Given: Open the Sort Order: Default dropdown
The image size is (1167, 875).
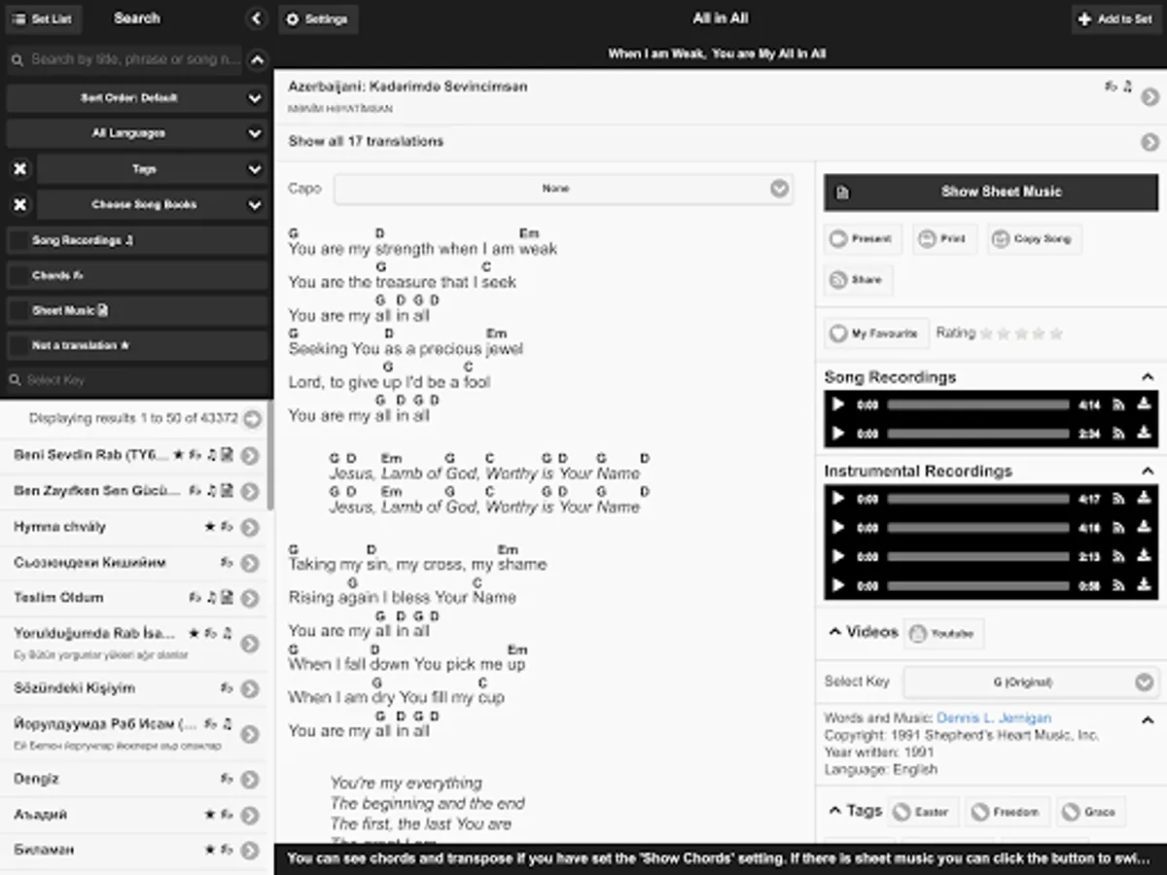Looking at the screenshot, I should (136, 98).
